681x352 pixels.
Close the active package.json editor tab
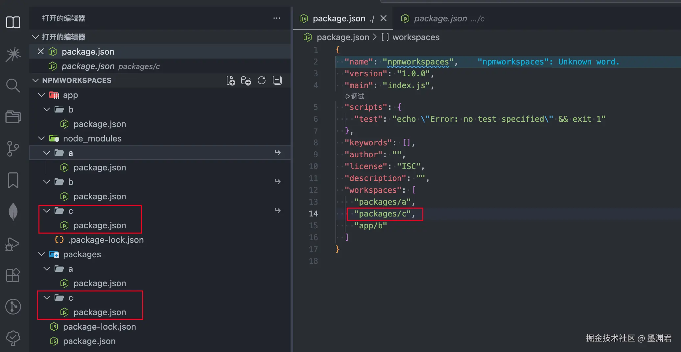[383, 18]
